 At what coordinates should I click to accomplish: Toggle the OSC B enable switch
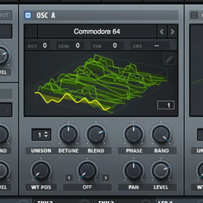[194, 15]
